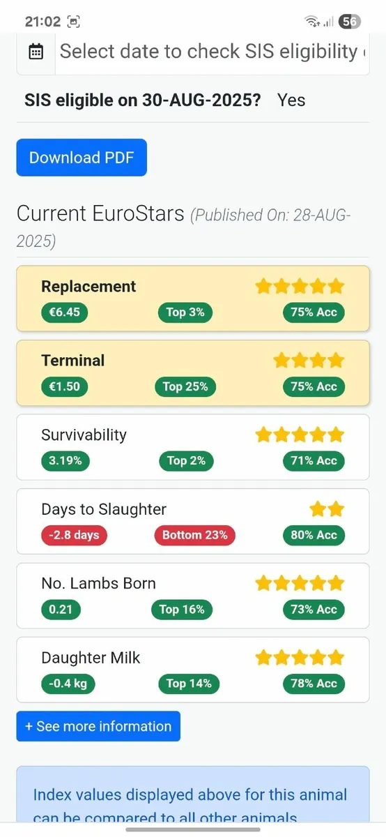
Task: Expand the See more information button
Action: [98, 726]
